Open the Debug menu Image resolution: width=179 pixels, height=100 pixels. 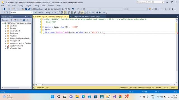pos(36,6)
